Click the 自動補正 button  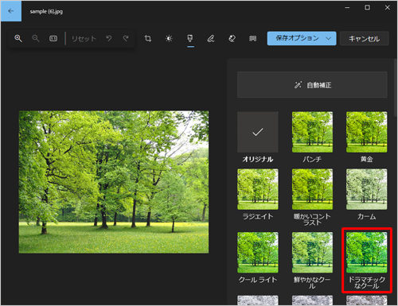(312, 85)
